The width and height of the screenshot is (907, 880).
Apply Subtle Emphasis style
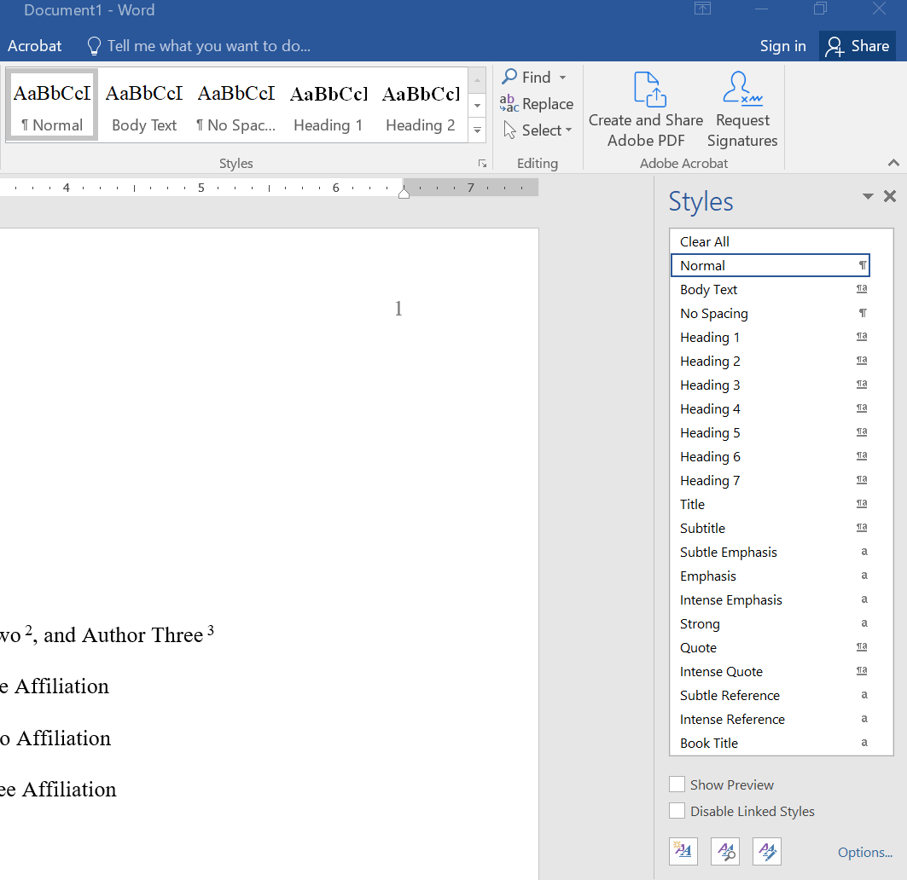click(770, 553)
